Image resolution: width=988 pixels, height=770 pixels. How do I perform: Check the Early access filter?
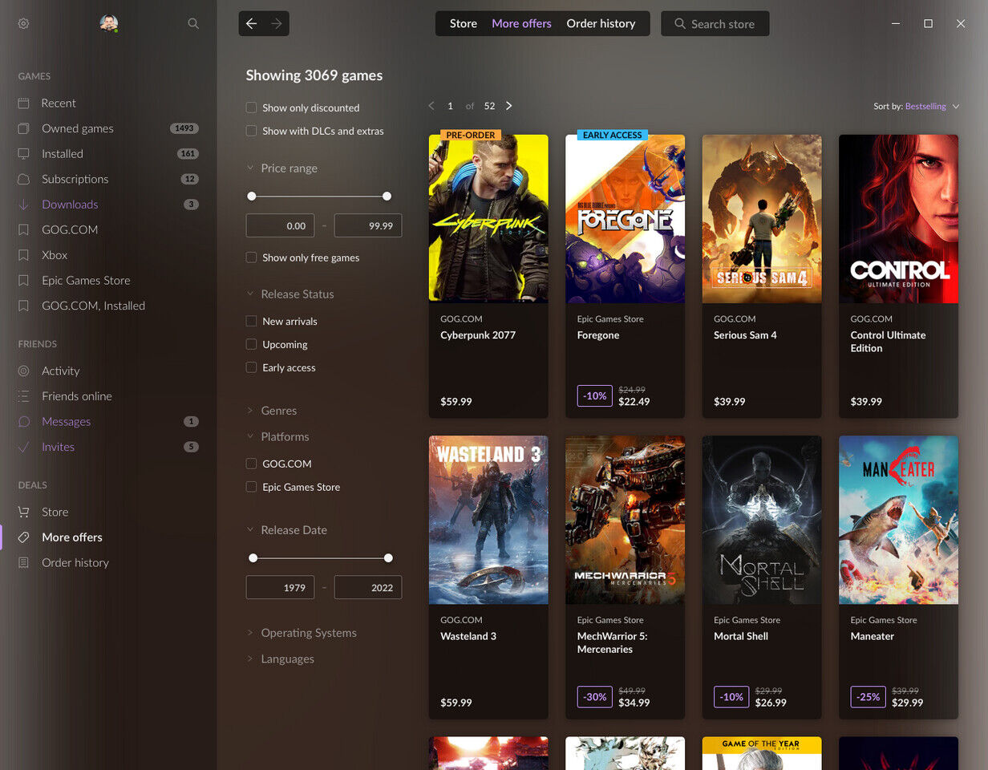click(x=252, y=367)
